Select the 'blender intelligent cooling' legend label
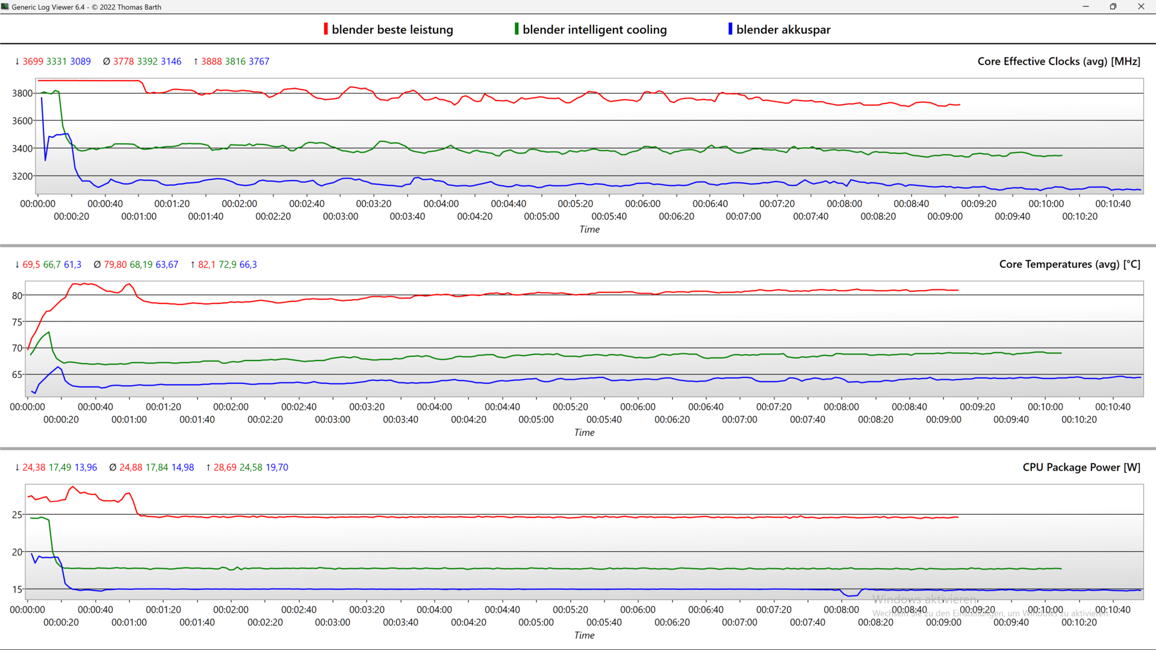The height and width of the screenshot is (650, 1156). [x=594, y=29]
